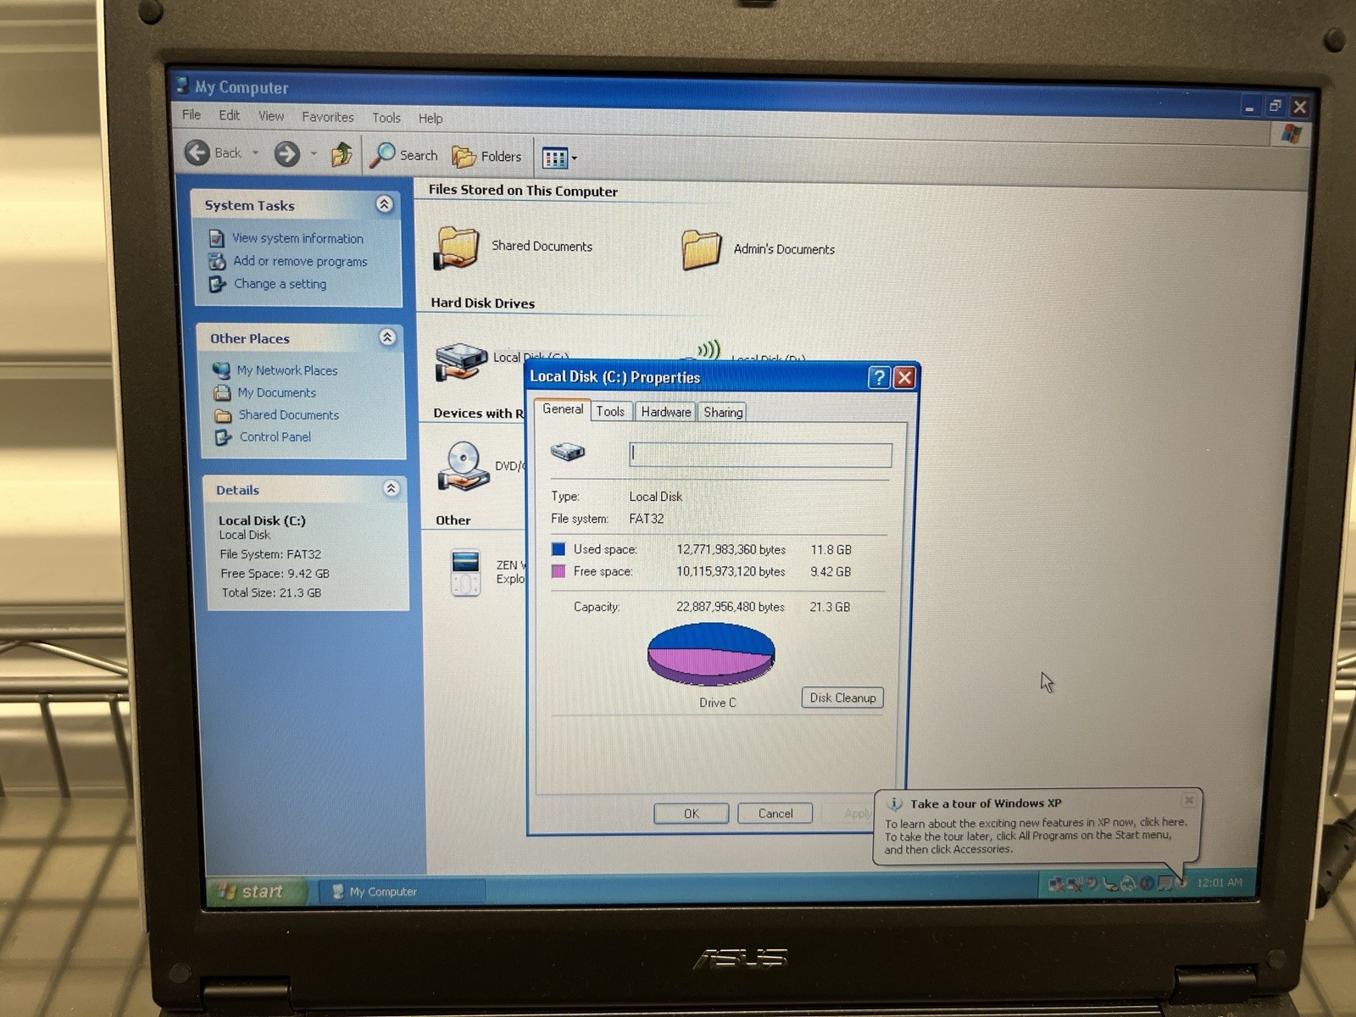Click Cancel in Properties dialog

click(x=775, y=814)
